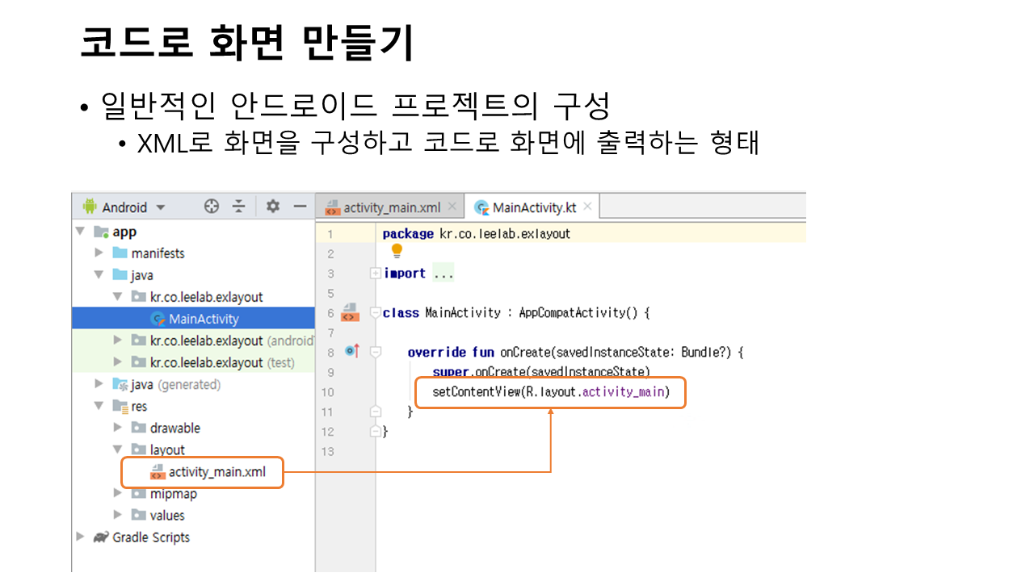1034x581 pixels.
Task: Click the collapse all icon in project panel
Action: 239,207
